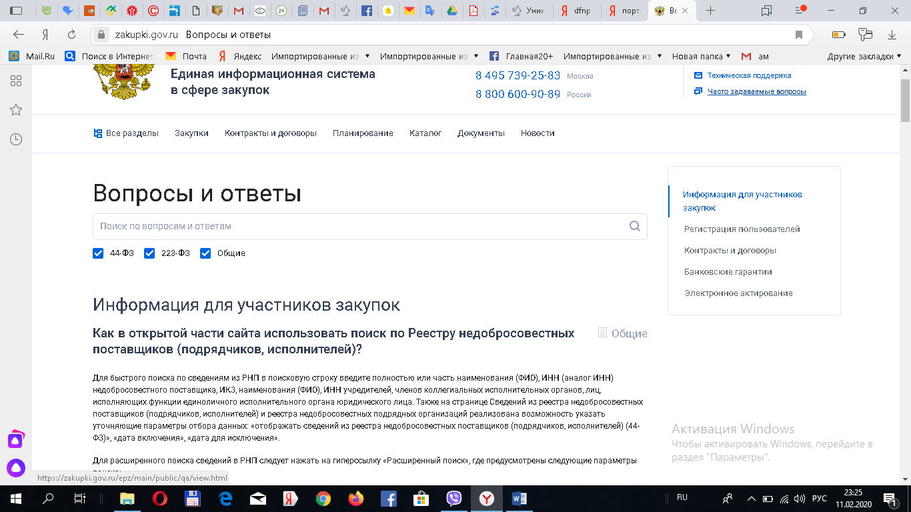This screenshot has width=911, height=512.
Task: Select Контракты и договоры in top navigation
Action: coord(270,133)
